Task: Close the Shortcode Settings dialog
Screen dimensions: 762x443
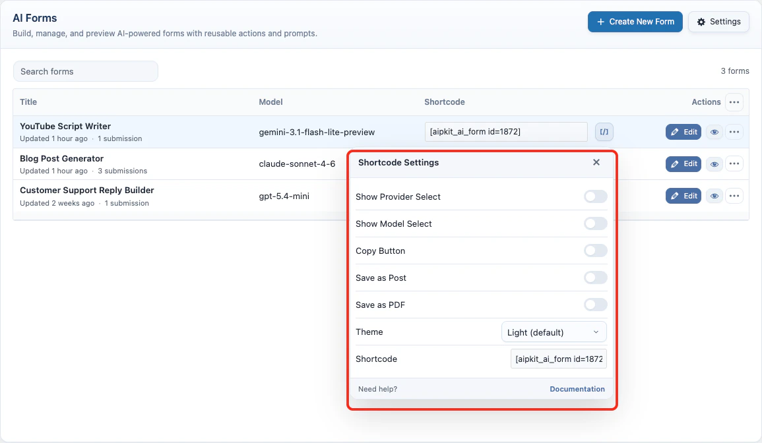Action: click(596, 162)
